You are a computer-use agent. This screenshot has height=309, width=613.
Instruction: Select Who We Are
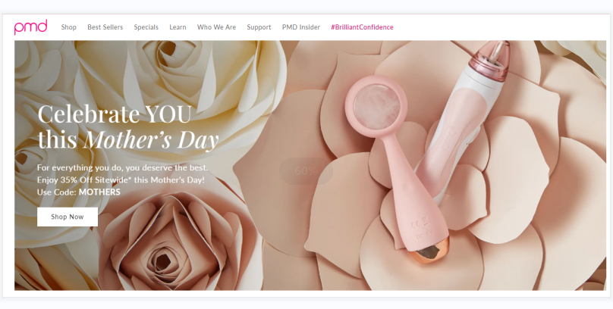point(216,27)
